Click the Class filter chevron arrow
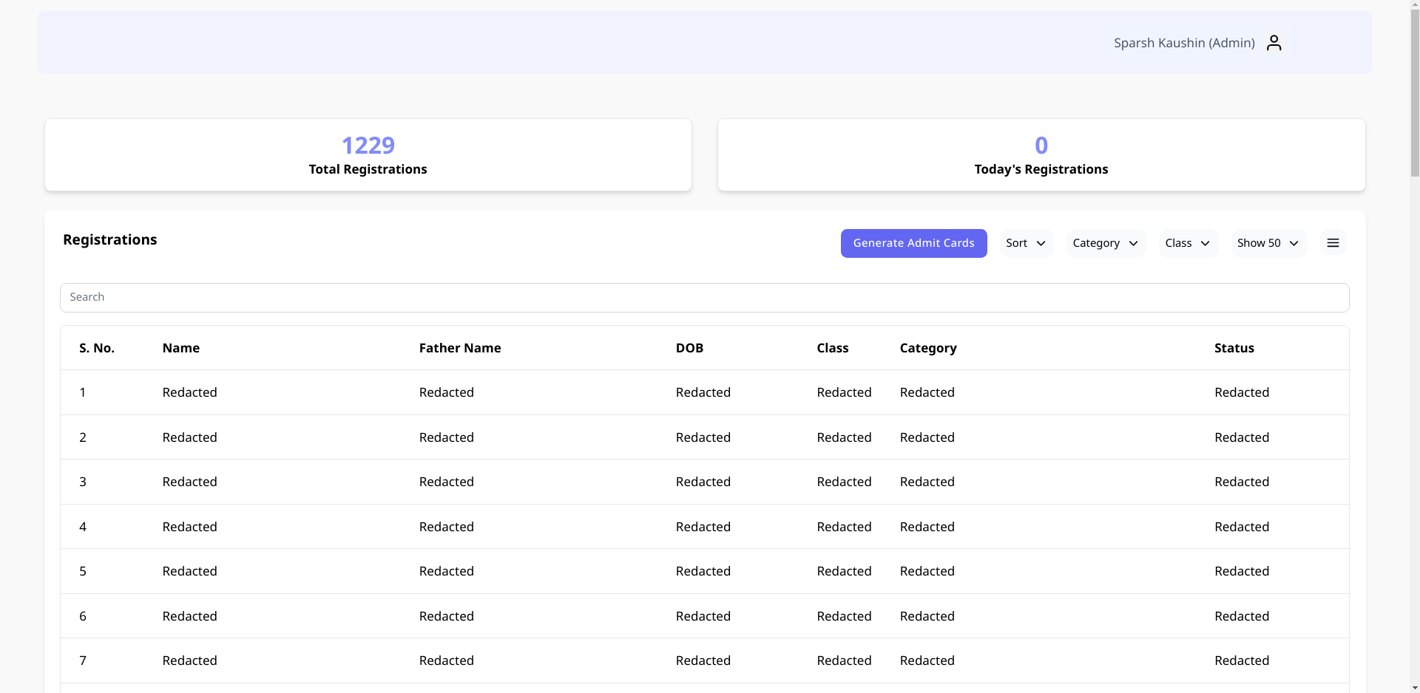The image size is (1420, 693). coord(1206,244)
